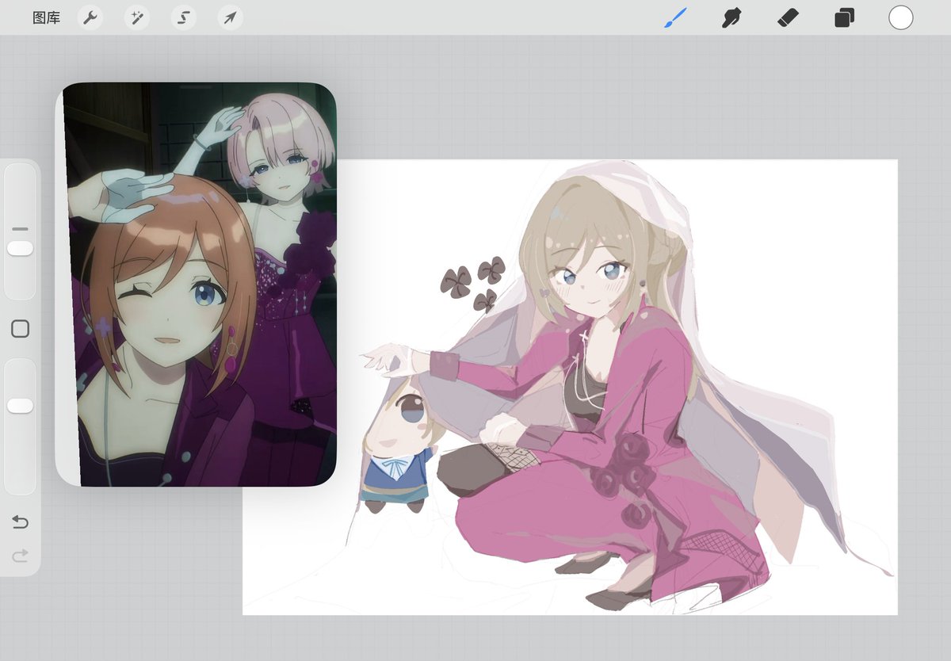
Task: Redo with the faded forward arrow
Action: 21,556
